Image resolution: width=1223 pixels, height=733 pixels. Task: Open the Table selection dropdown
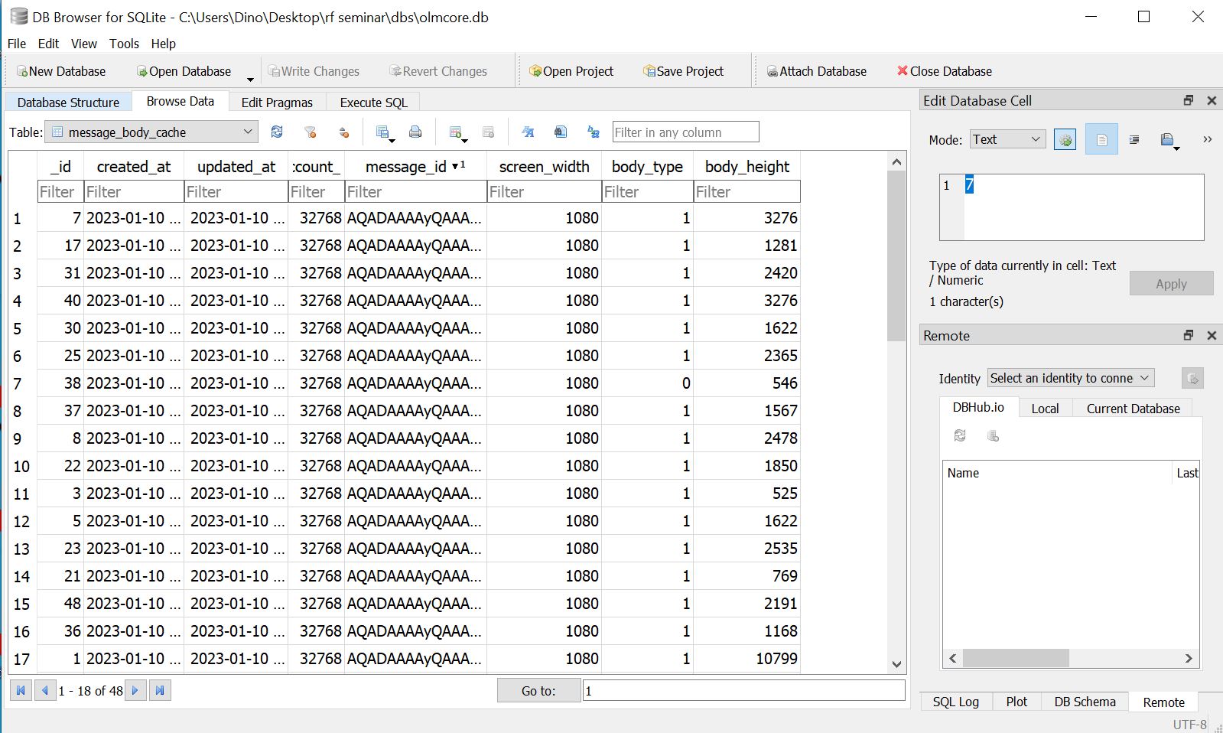coord(150,132)
